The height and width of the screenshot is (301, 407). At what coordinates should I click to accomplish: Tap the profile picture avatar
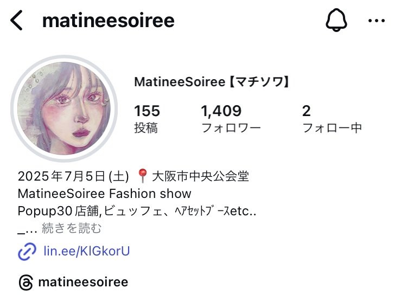pos(64,108)
